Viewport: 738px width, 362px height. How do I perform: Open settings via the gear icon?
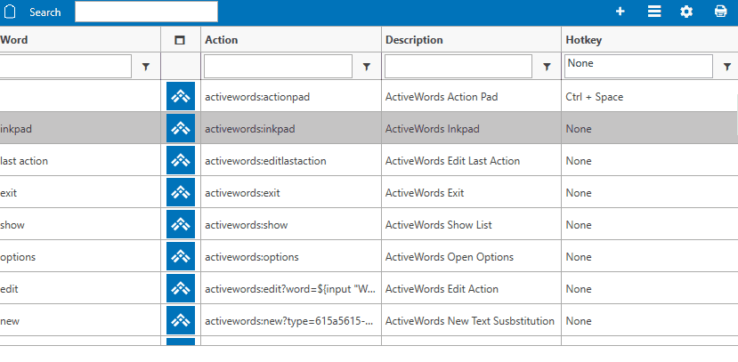pos(686,12)
